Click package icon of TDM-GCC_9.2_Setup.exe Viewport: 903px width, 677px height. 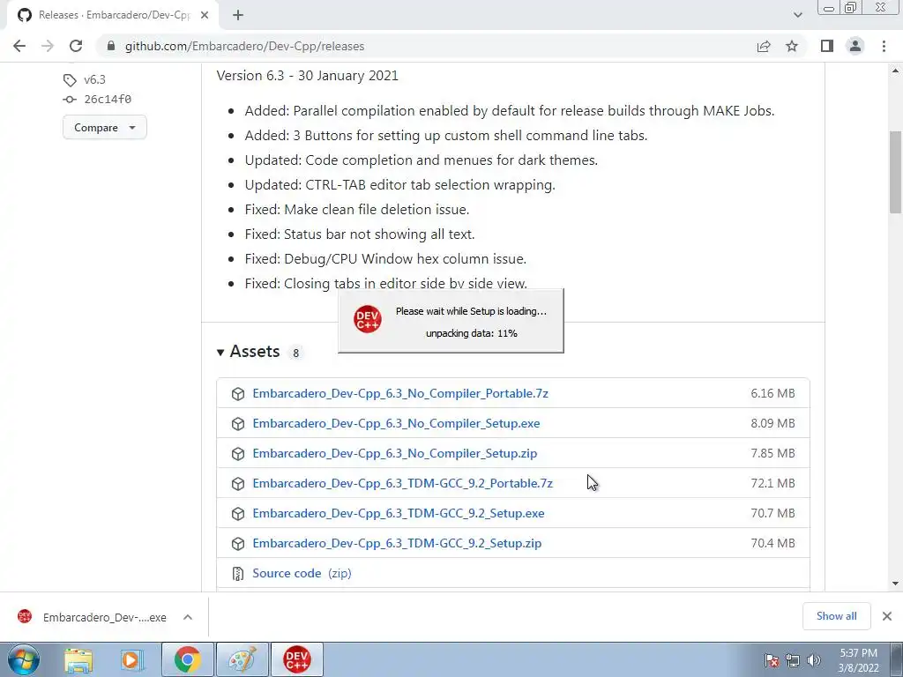click(238, 514)
